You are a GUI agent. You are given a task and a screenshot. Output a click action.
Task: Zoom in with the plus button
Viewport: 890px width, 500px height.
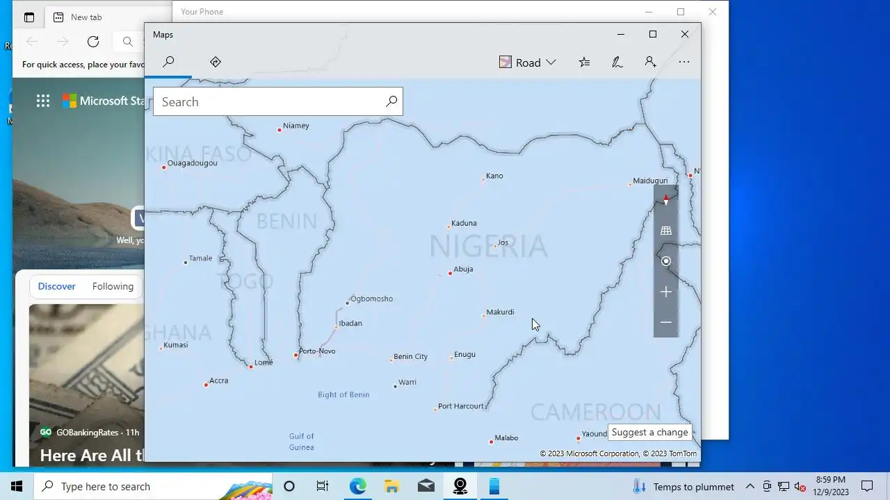tap(666, 292)
